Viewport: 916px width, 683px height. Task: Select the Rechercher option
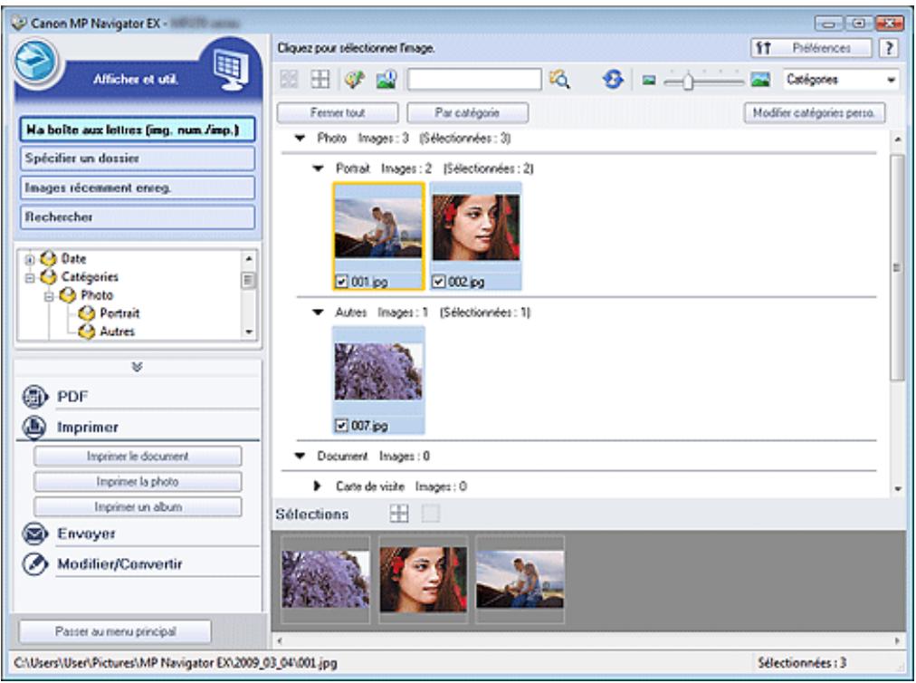tap(138, 216)
